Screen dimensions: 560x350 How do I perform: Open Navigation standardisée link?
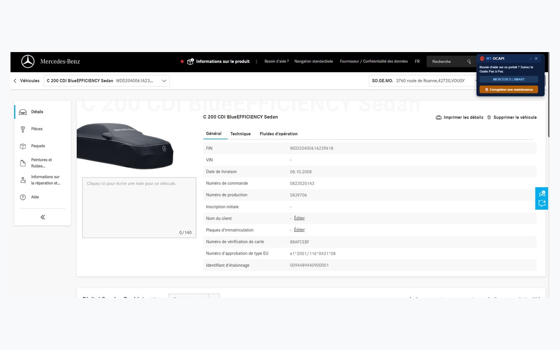click(314, 62)
